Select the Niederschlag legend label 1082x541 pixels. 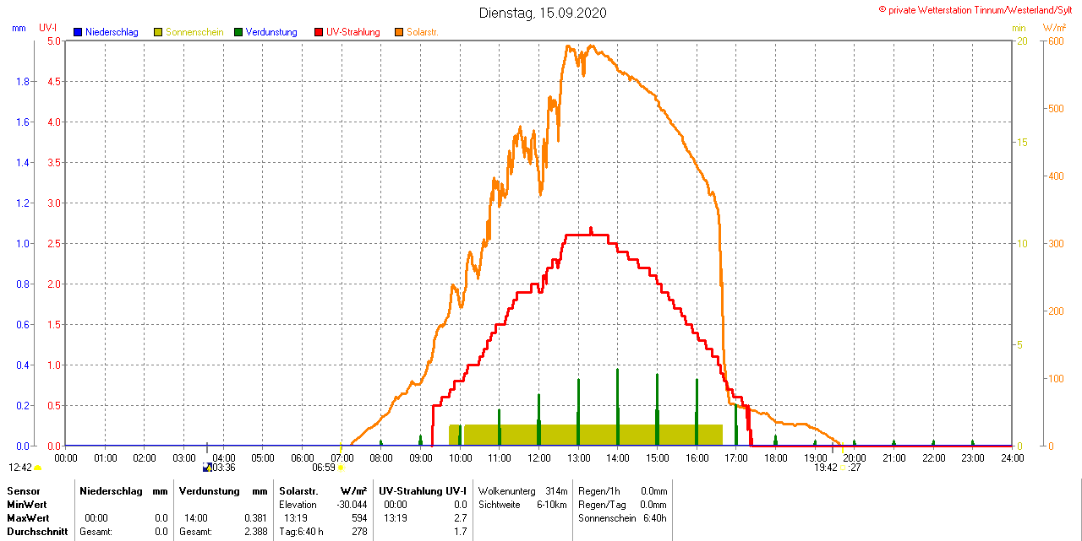click(x=112, y=32)
